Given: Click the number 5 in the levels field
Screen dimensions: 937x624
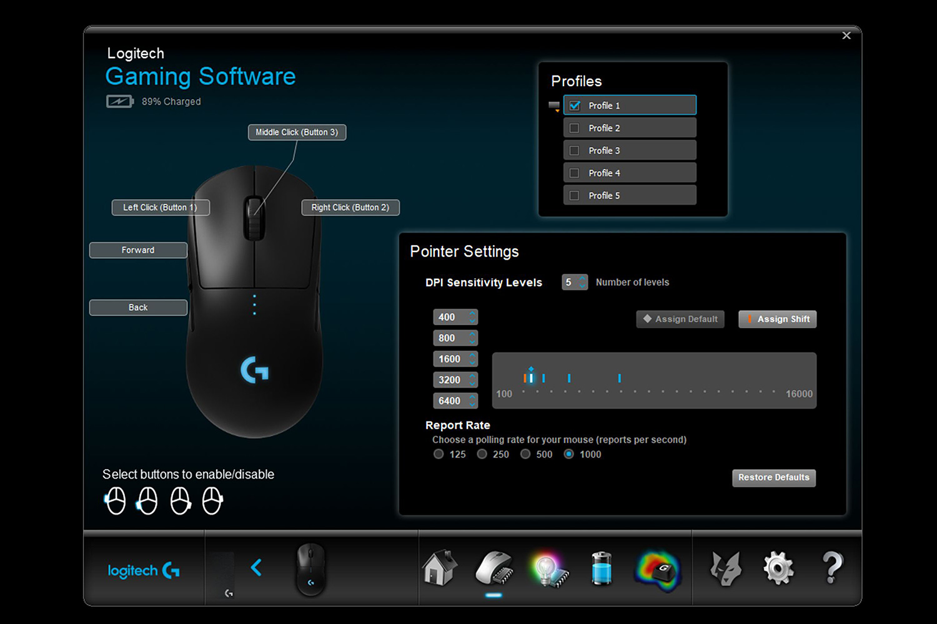Looking at the screenshot, I should (568, 282).
